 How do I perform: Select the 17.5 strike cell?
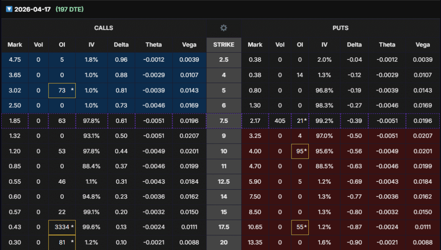point(224,227)
